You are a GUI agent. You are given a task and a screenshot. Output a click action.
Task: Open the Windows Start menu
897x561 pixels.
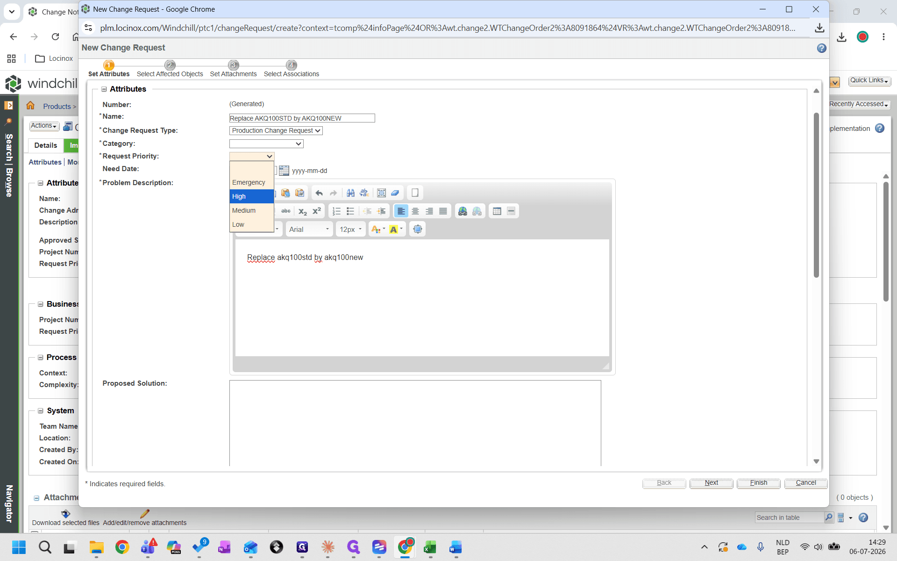pyautogui.click(x=19, y=547)
